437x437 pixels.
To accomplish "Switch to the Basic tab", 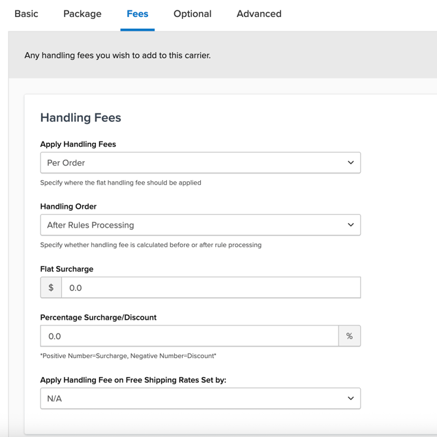I will click(x=26, y=14).
